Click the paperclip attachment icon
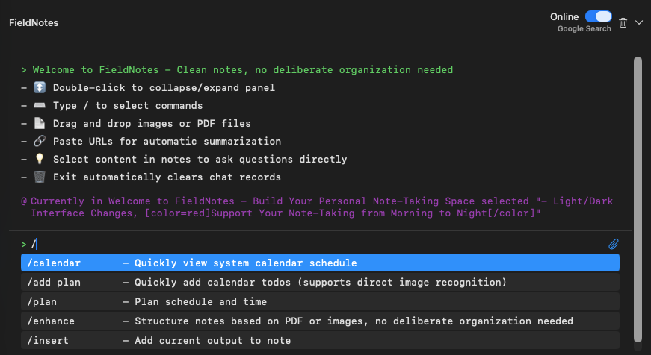Image resolution: width=651 pixels, height=355 pixels. pyautogui.click(x=613, y=244)
